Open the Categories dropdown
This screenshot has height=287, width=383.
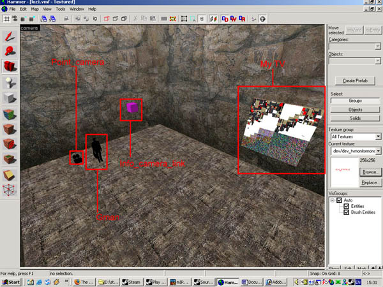coord(354,46)
